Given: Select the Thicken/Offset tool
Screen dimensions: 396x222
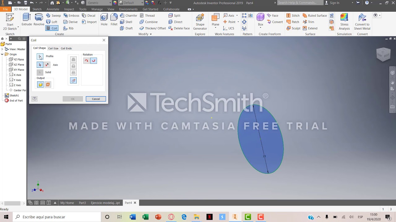Looking at the screenshot, I should click(x=153, y=28).
